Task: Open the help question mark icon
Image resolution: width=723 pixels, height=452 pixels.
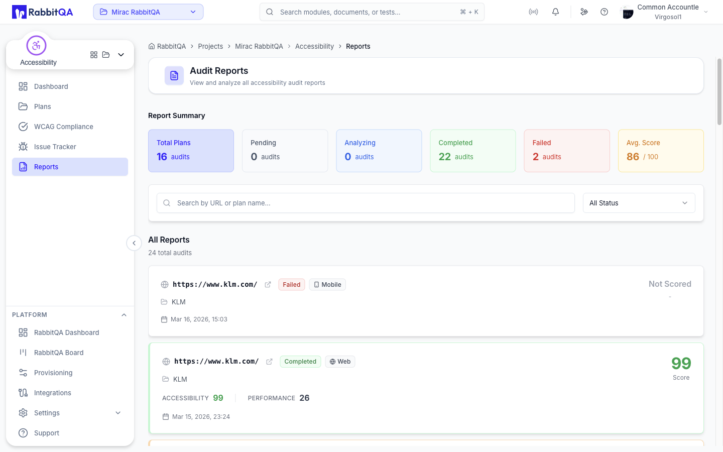Action: point(604,12)
